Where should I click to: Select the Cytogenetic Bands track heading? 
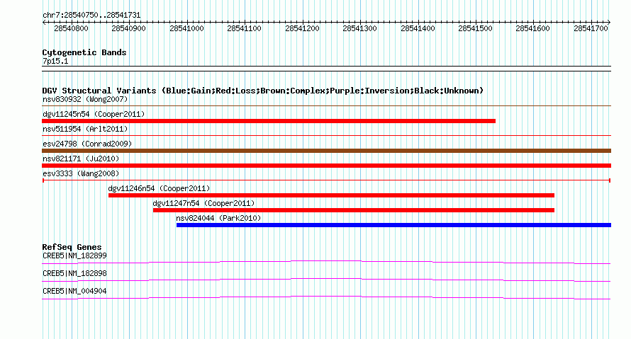[x=84, y=52]
